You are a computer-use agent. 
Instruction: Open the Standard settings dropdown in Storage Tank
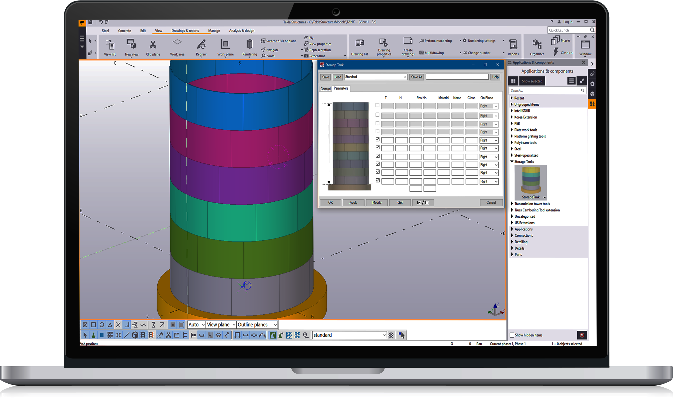(376, 77)
